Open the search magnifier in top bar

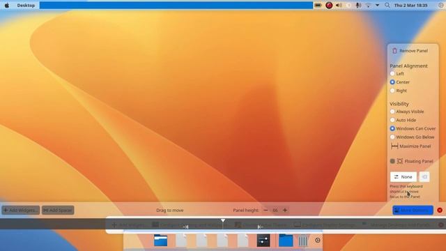pyautogui.click(x=387, y=6)
